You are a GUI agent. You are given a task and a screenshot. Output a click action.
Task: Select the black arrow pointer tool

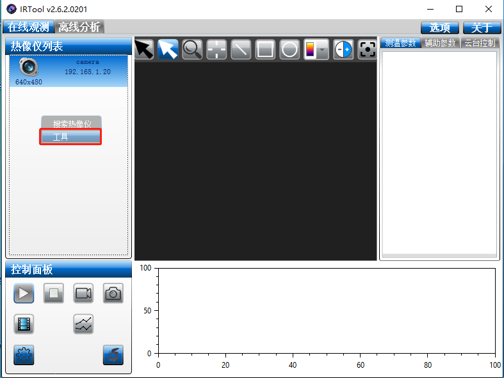click(x=143, y=49)
